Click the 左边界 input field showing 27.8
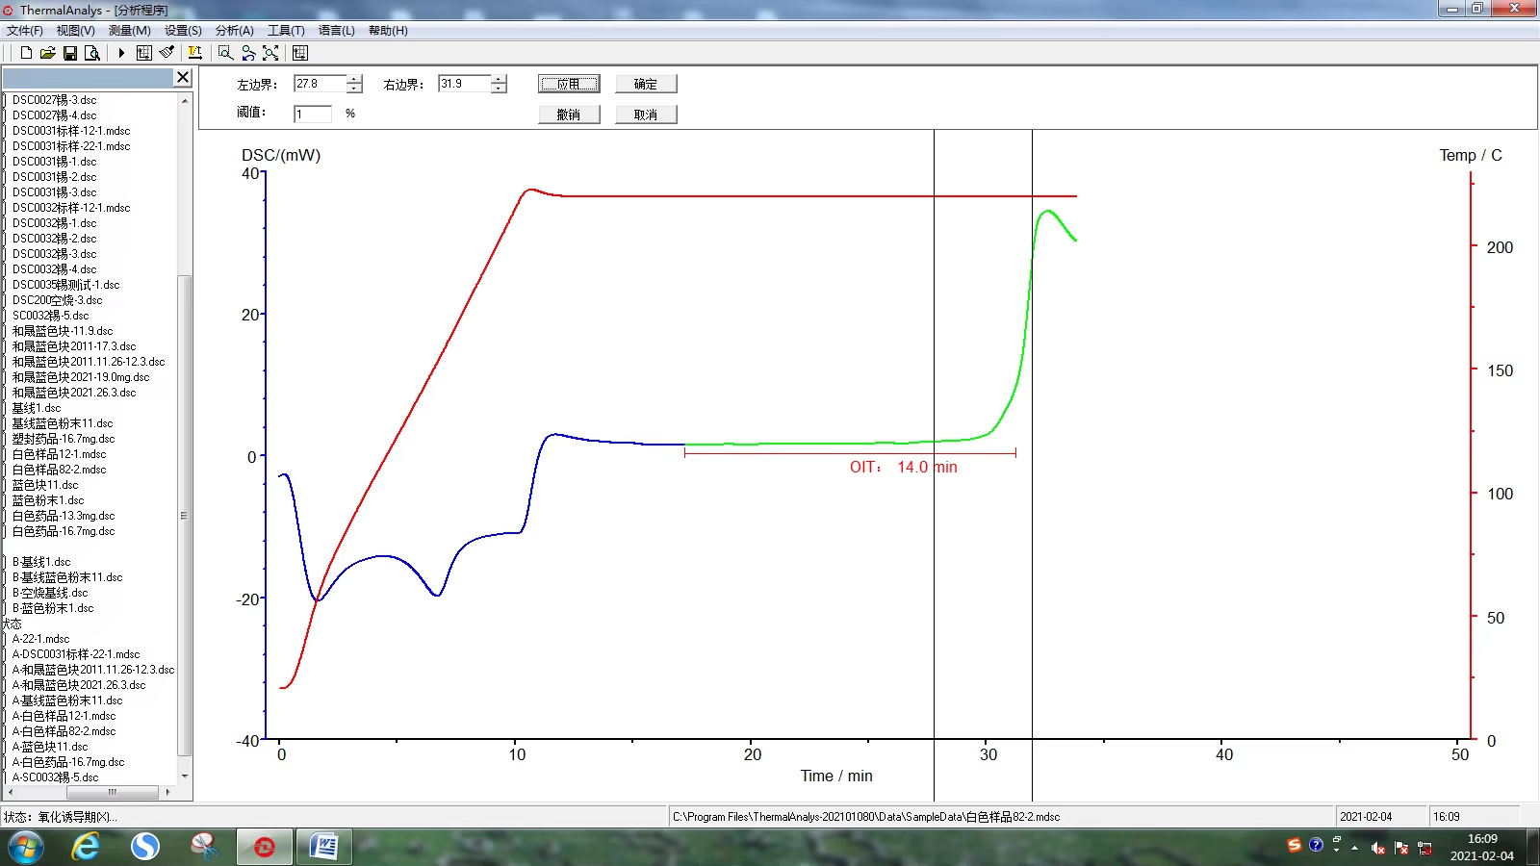This screenshot has height=866, width=1540. (321, 84)
